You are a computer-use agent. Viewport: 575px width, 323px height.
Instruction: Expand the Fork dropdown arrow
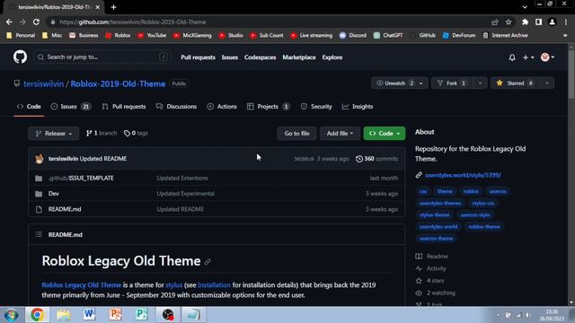click(x=480, y=83)
